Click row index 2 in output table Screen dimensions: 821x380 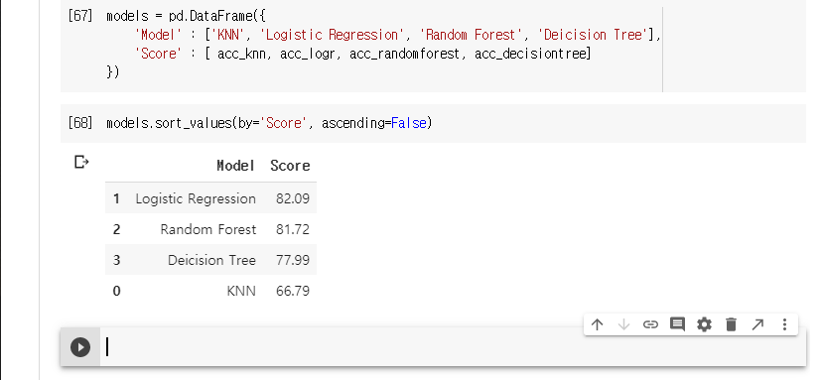point(116,229)
